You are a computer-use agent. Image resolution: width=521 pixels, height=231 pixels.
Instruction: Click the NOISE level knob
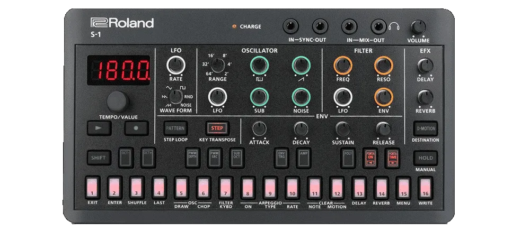(301, 97)
